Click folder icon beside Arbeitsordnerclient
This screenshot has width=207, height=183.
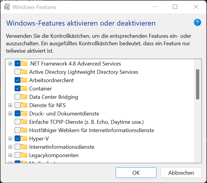(24, 80)
